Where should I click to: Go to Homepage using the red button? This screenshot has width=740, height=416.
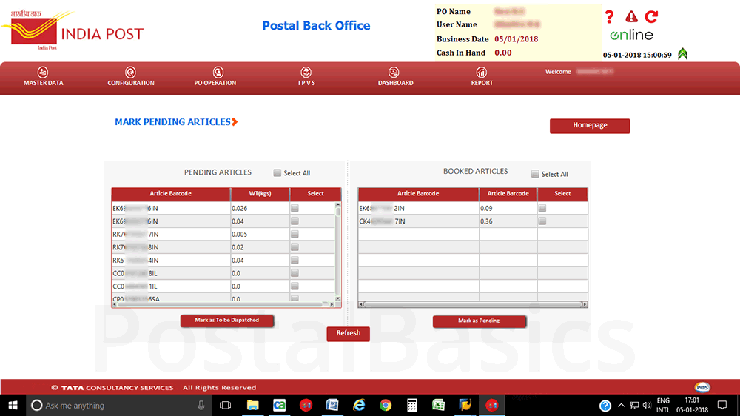[x=590, y=126]
